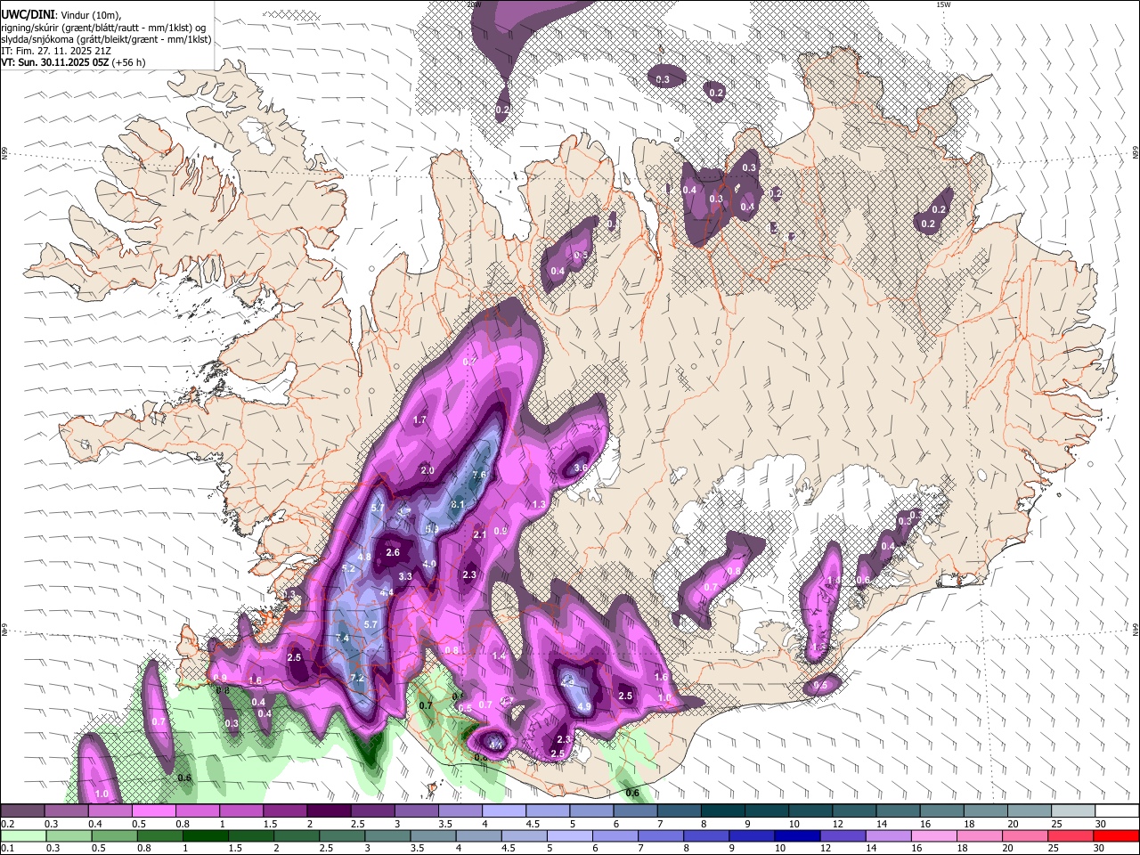
Task: Click the pale grey 25–30 swatch, top legend
Action: pos(1073,810)
